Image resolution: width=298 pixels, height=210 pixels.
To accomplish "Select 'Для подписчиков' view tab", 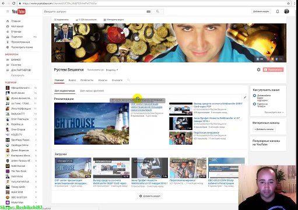I will pyautogui.click(x=65, y=91).
